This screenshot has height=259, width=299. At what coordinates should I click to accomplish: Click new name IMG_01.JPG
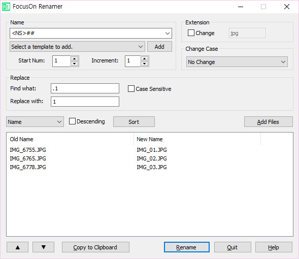click(152, 150)
